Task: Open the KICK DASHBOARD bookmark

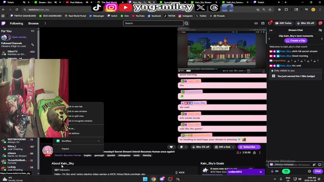Action: 50,16
